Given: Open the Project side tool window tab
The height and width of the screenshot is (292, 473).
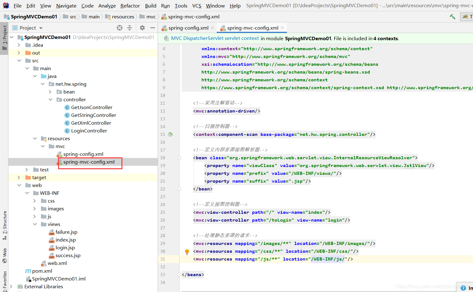Looking at the screenshot, I should 4,38.
